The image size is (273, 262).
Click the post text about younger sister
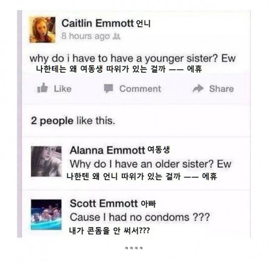click(x=132, y=59)
